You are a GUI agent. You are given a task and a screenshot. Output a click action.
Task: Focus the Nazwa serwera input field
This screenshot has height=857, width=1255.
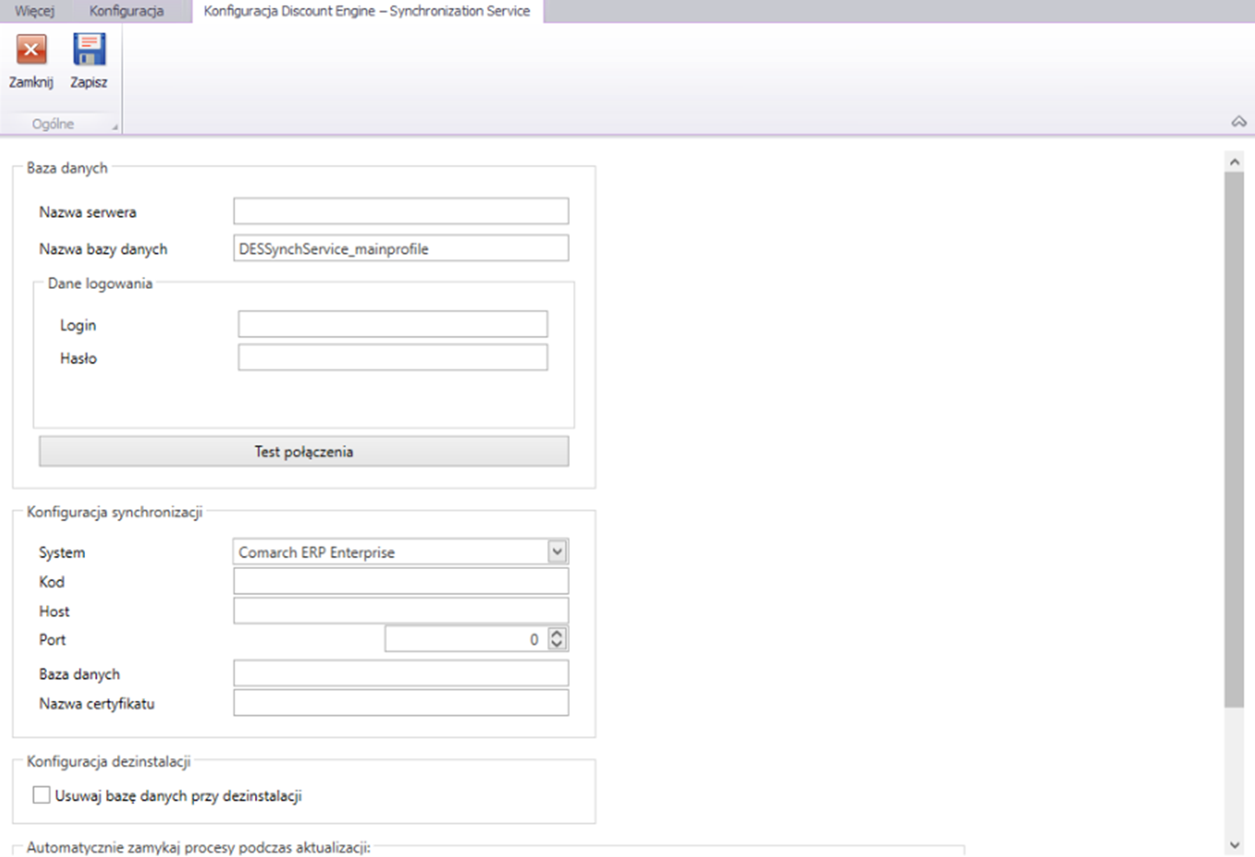(x=401, y=211)
